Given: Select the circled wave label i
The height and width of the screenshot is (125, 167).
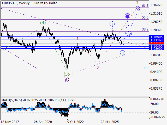Looking at the screenshot, I should pyautogui.click(x=112, y=24).
